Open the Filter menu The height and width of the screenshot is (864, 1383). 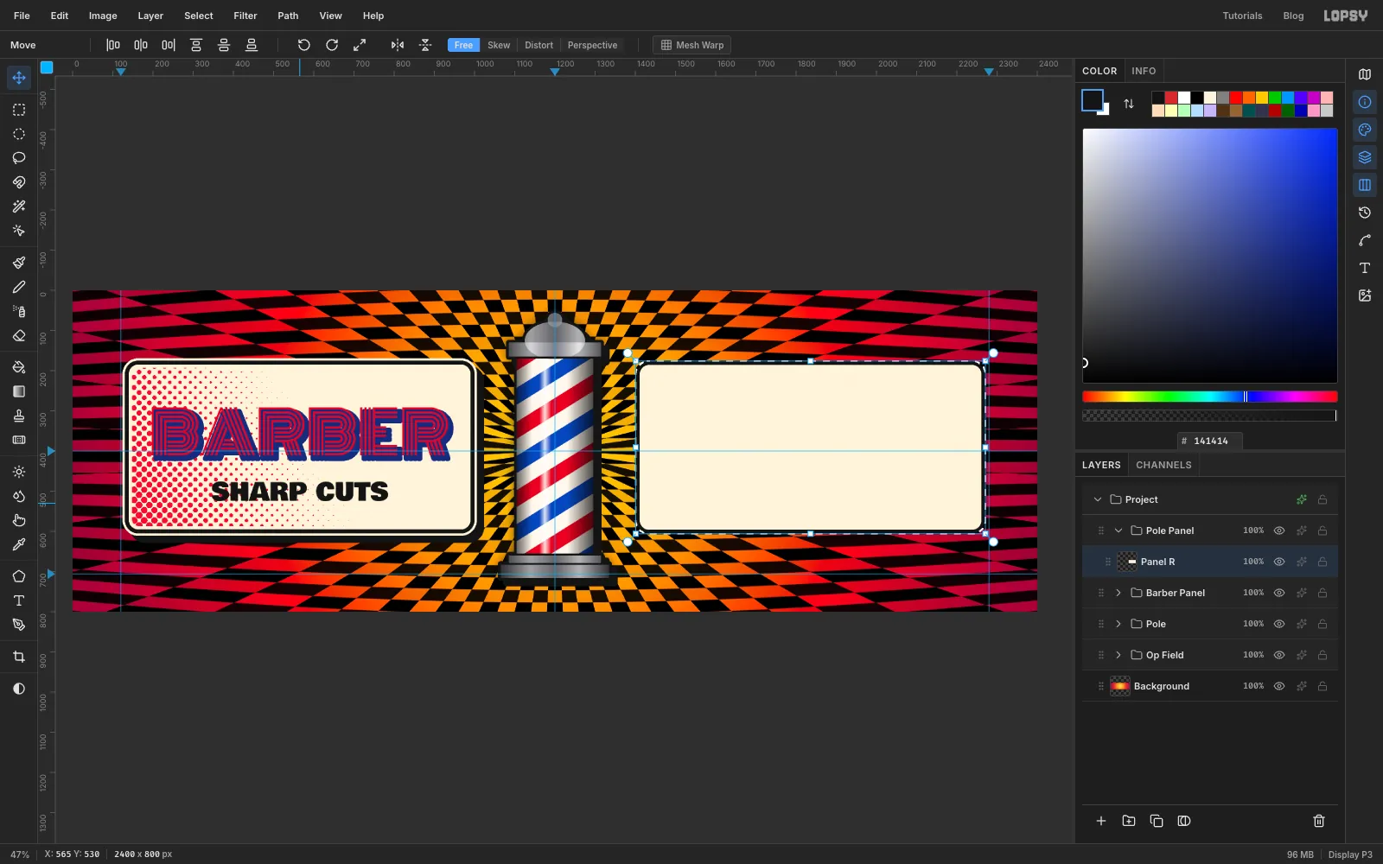(245, 16)
